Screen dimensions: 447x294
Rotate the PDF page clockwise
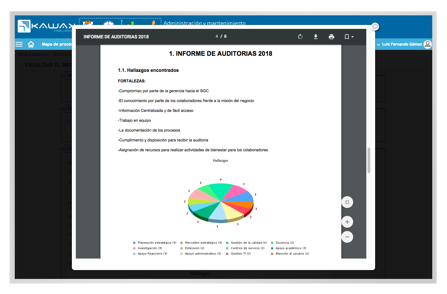coord(300,37)
